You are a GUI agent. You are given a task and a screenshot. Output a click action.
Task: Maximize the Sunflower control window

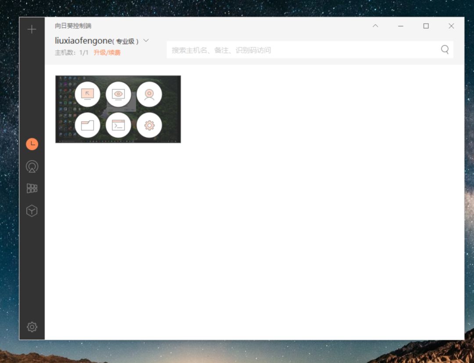[426, 26]
